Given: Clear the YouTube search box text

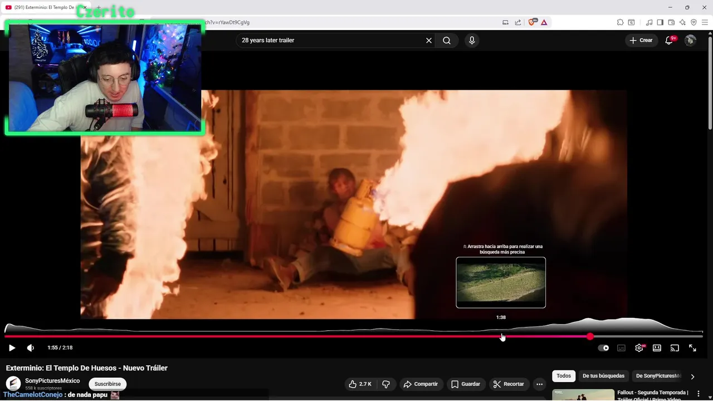Looking at the screenshot, I should point(429,40).
